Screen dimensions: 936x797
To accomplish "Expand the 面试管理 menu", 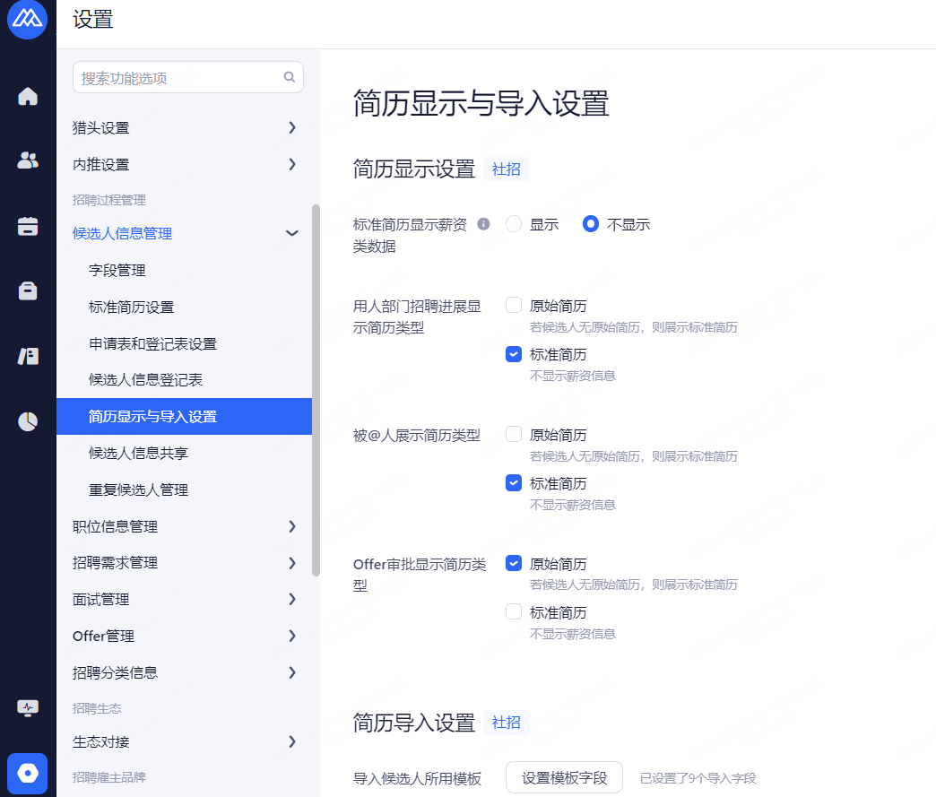I will coord(184,599).
